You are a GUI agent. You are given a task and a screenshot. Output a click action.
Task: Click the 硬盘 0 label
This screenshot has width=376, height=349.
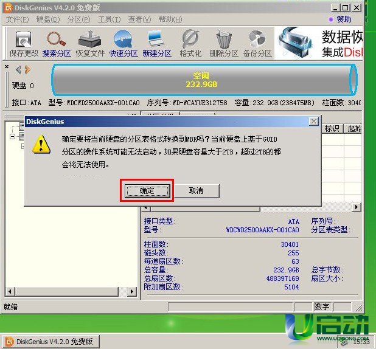(x=23, y=86)
